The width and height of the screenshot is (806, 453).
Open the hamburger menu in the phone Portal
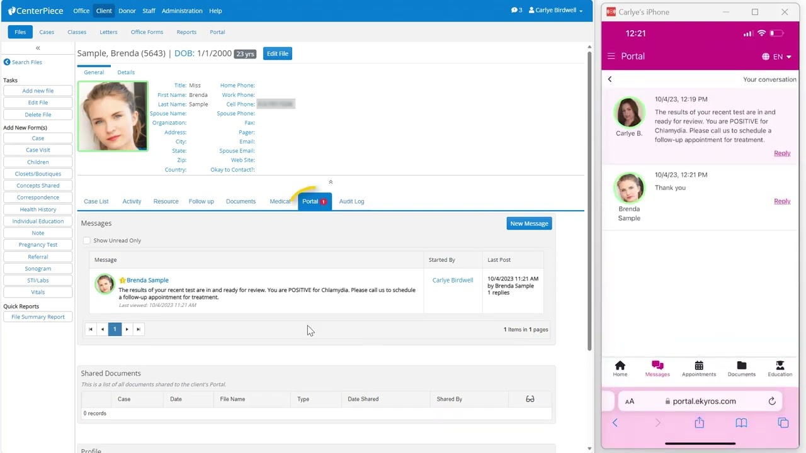tap(611, 56)
